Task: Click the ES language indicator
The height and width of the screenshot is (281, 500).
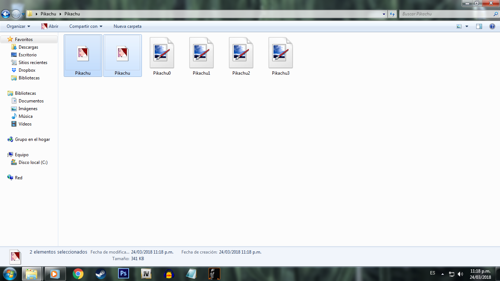Action: (433, 273)
